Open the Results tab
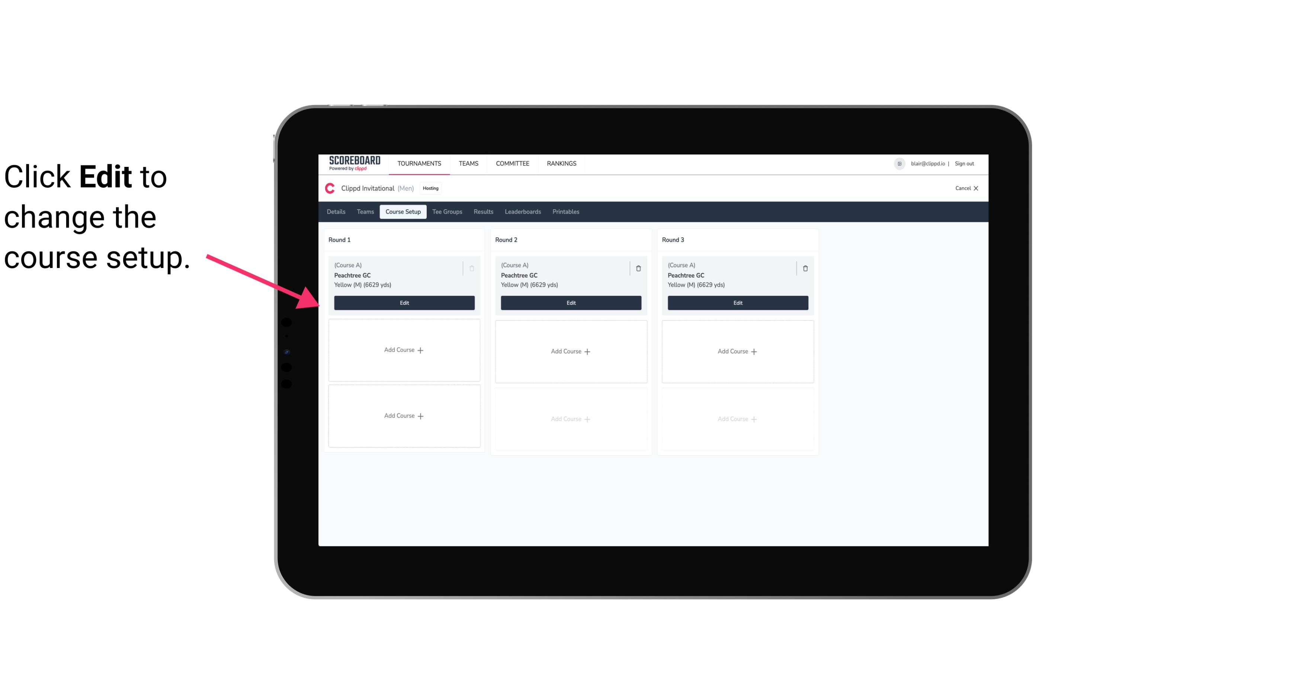 click(x=484, y=212)
